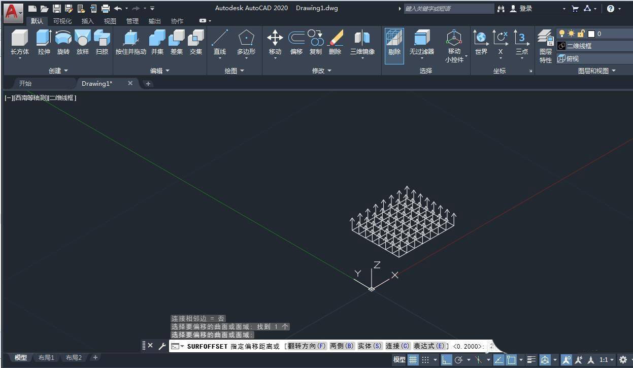633x368 pixels.
Task: Toggle the layer 0 lock icon
Action: pyautogui.click(x=581, y=34)
